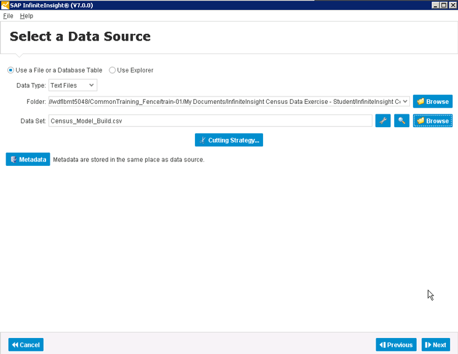Click the magnifier view data icon

coord(401,120)
